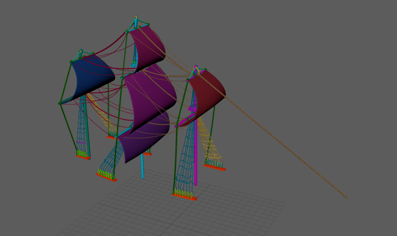Click the cyan net under the blue sail

(81, 128)
